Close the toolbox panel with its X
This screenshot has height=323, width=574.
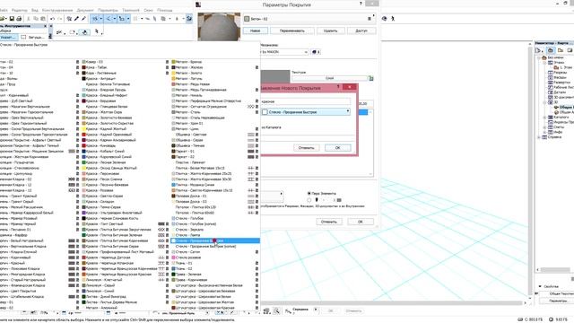pos(45,26)
